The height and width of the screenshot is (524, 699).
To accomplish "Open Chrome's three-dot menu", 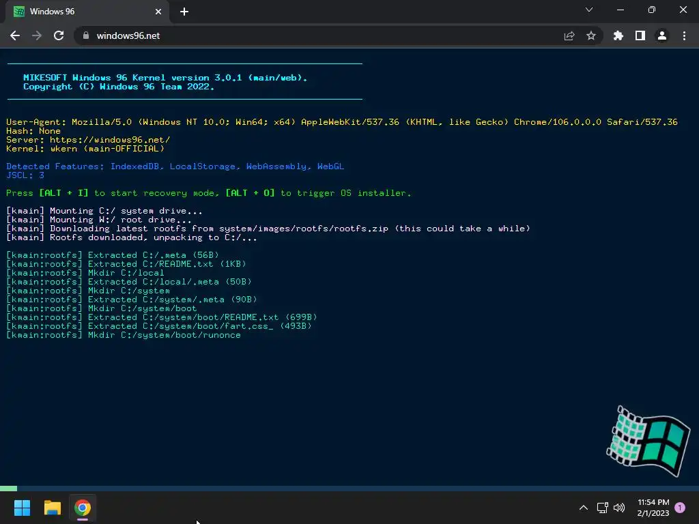I will point(684,35).
